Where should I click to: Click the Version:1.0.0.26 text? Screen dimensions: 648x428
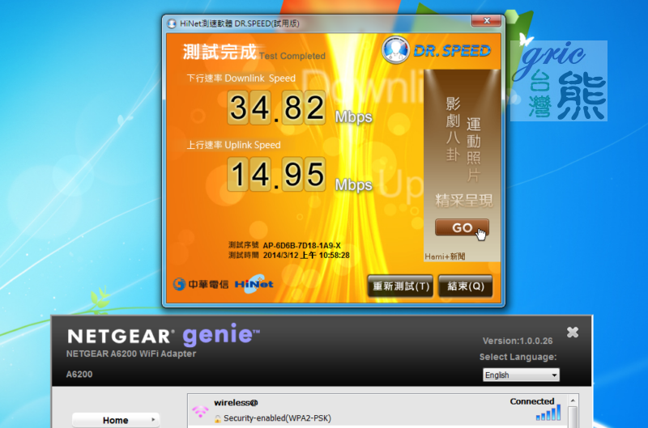coord(518,341)
